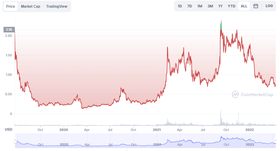Open the TradingView chart tab
Image resolution: width=280 pixels, height=151 pixels.
[x=57, y=6]
